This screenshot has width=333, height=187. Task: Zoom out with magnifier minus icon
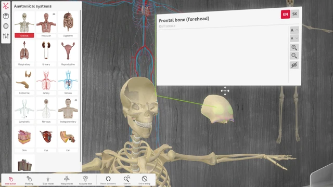[294, 56]
